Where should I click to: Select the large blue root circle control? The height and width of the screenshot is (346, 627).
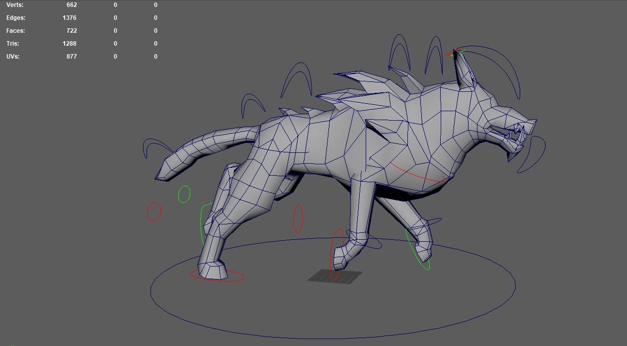click(x=333, y=328)
